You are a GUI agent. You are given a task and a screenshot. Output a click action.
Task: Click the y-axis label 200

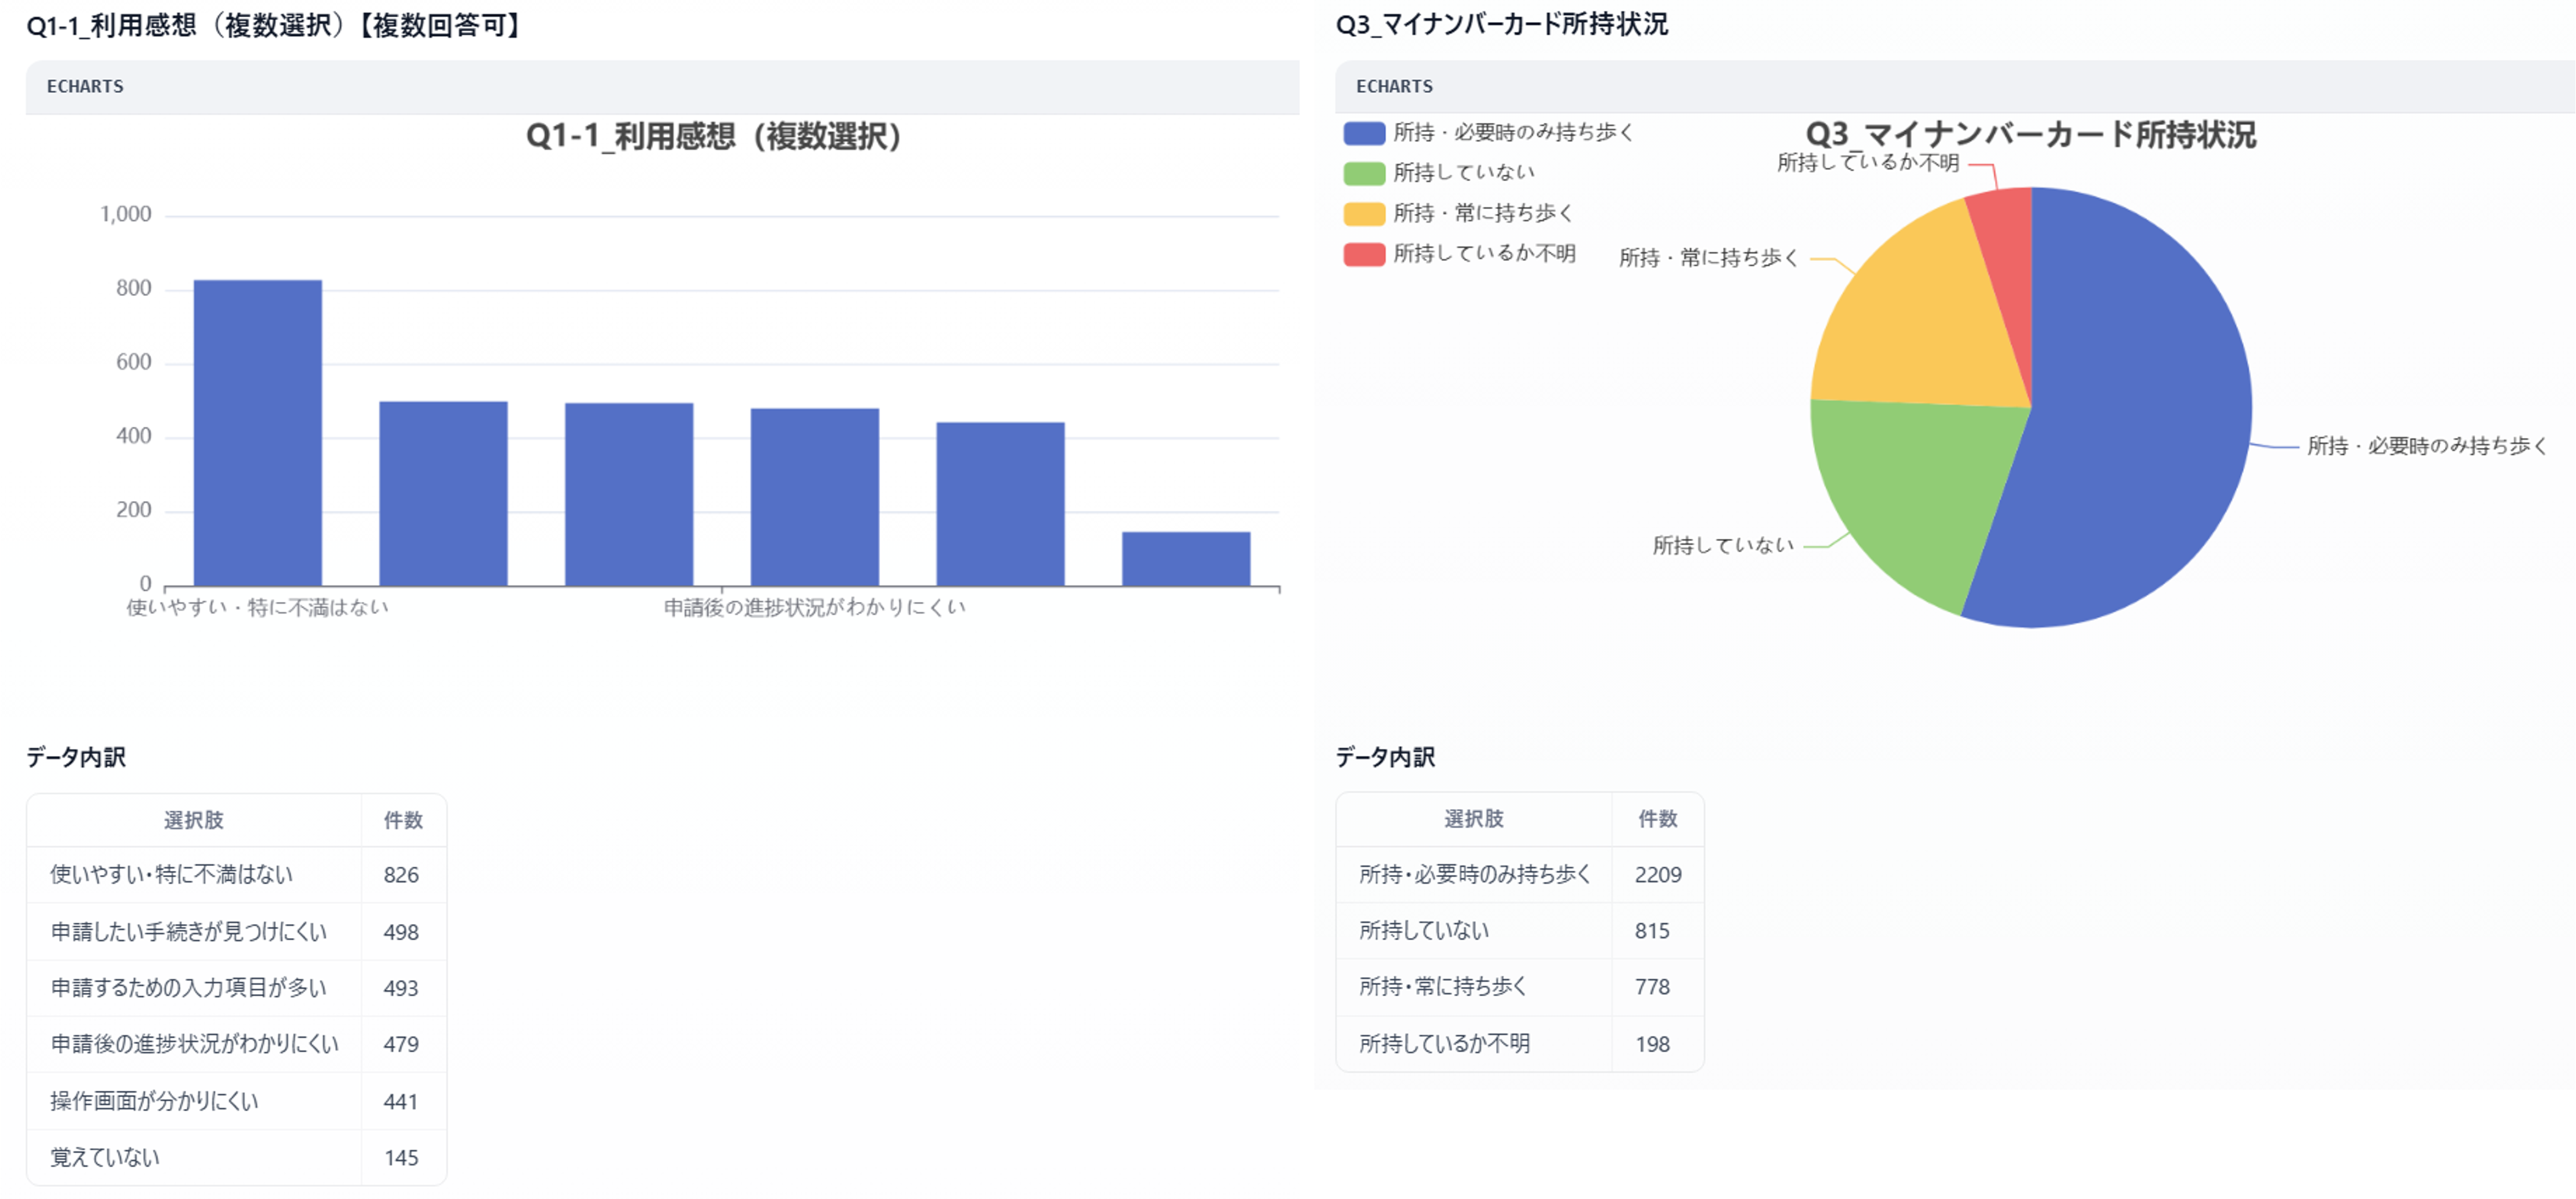click(x=133, y=510)
